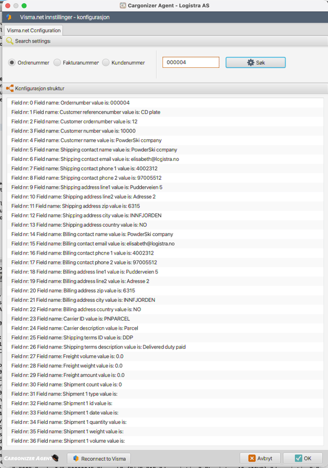328x468 pixels.
Task: Select row Shipping address city INNFJORDEN
Action: point(165,216)
